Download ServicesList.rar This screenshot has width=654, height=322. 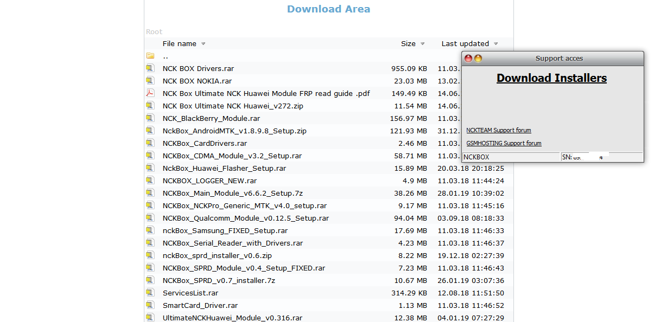pyautogui.click(x=191, y=293)
